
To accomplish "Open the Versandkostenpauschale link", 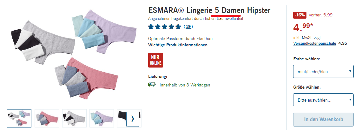I will [314, 44].
